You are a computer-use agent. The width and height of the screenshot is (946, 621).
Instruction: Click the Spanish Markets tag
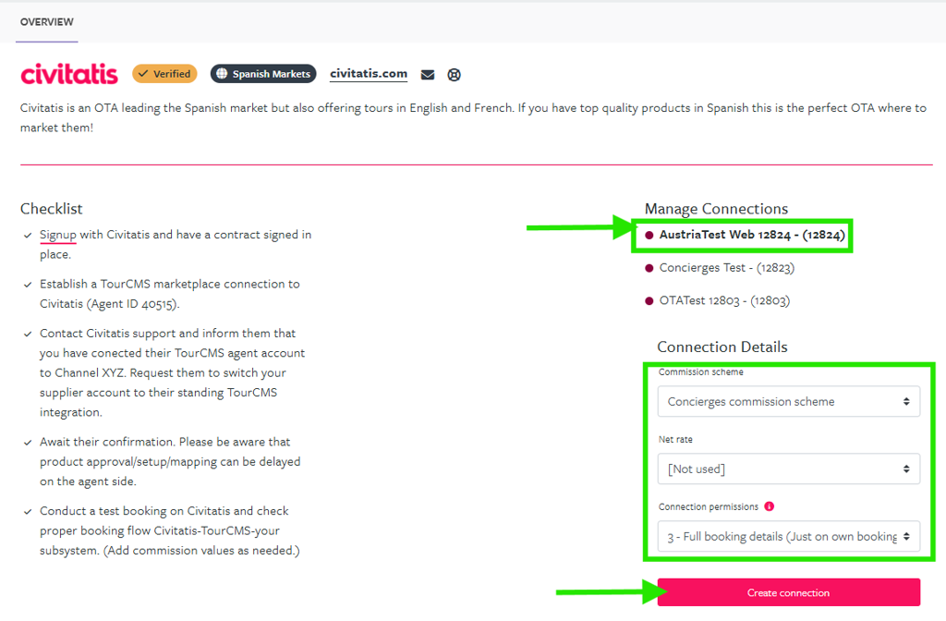(263, 74)
